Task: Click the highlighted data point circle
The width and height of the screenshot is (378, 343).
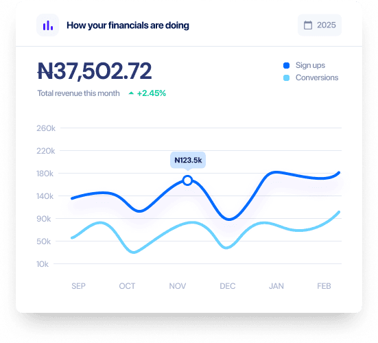Action: click(187, 180)
